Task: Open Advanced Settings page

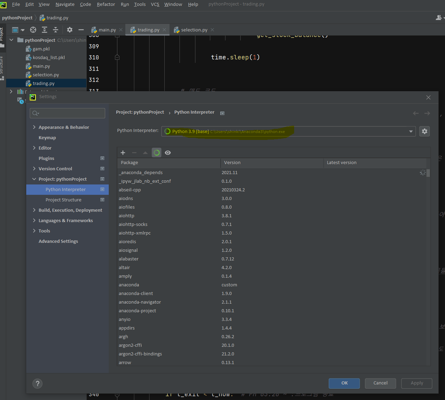Action: click(58, 241)
